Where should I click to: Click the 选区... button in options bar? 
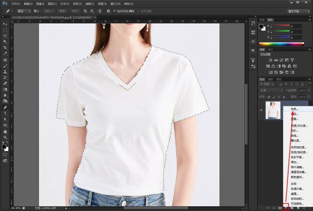pyautogui.click(x=49, y=11)
